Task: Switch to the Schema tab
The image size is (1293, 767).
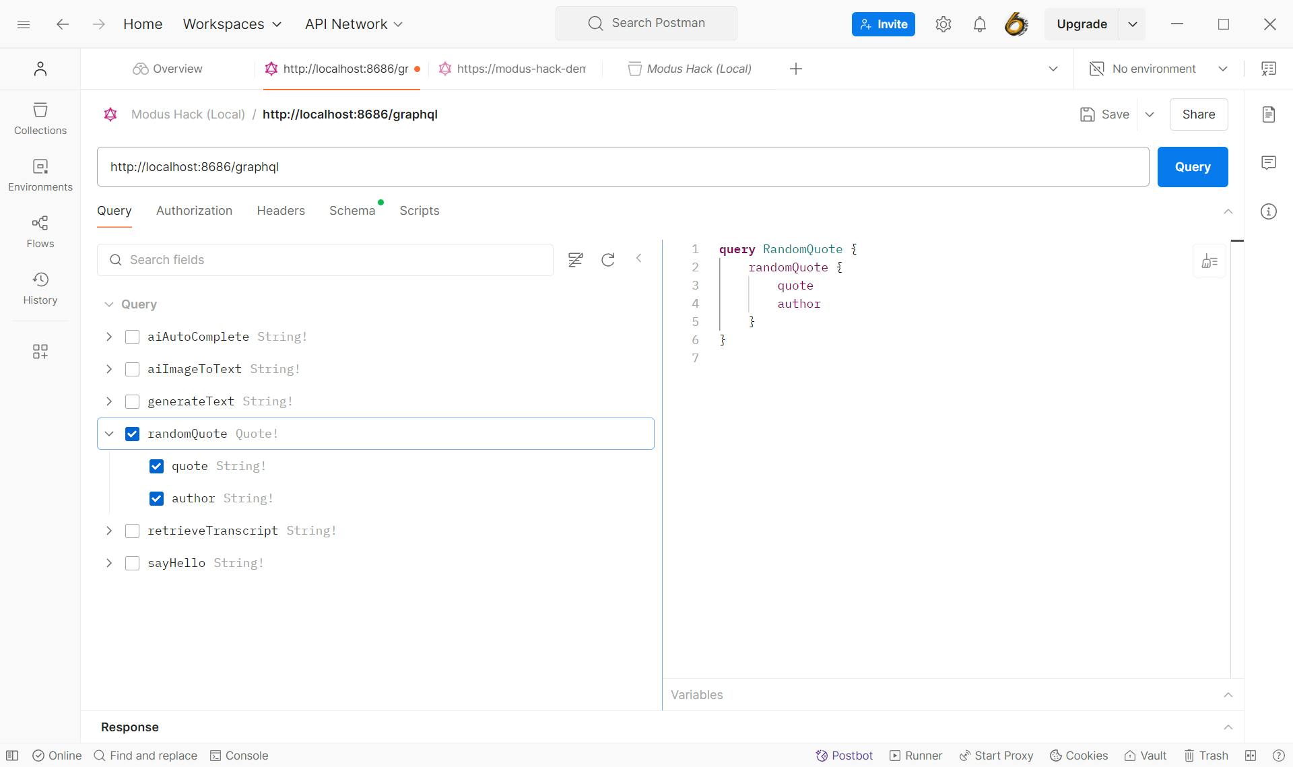Action: click(x=352, y=211)
